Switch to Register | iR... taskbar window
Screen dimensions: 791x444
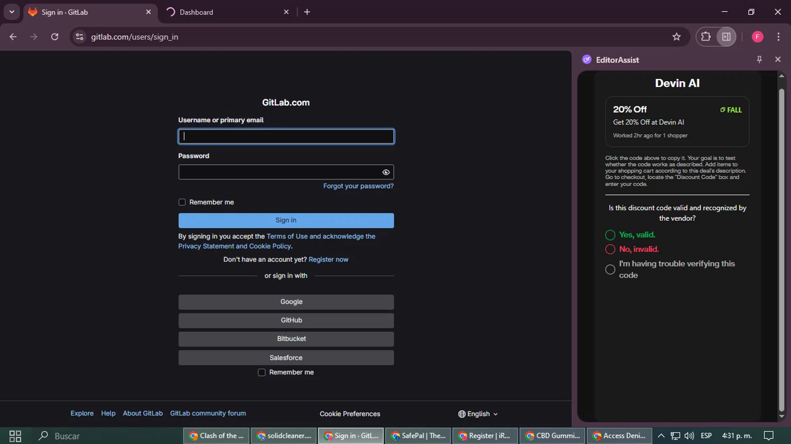tap(485, 436)
